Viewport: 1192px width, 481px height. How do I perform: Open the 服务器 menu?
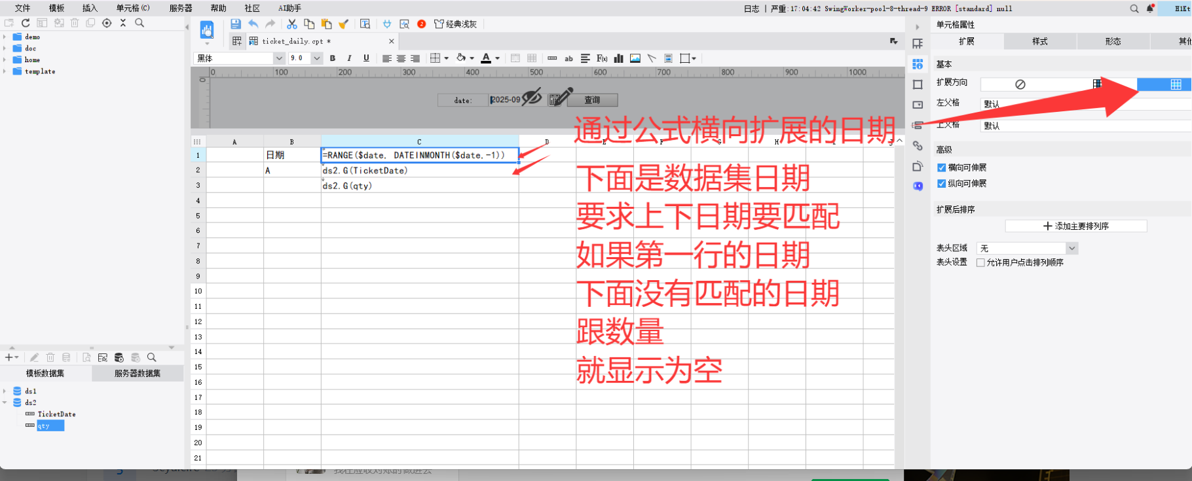coord(181,9)
